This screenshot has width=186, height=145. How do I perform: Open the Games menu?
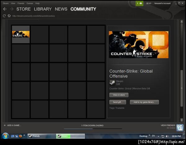tap(30, 3)
